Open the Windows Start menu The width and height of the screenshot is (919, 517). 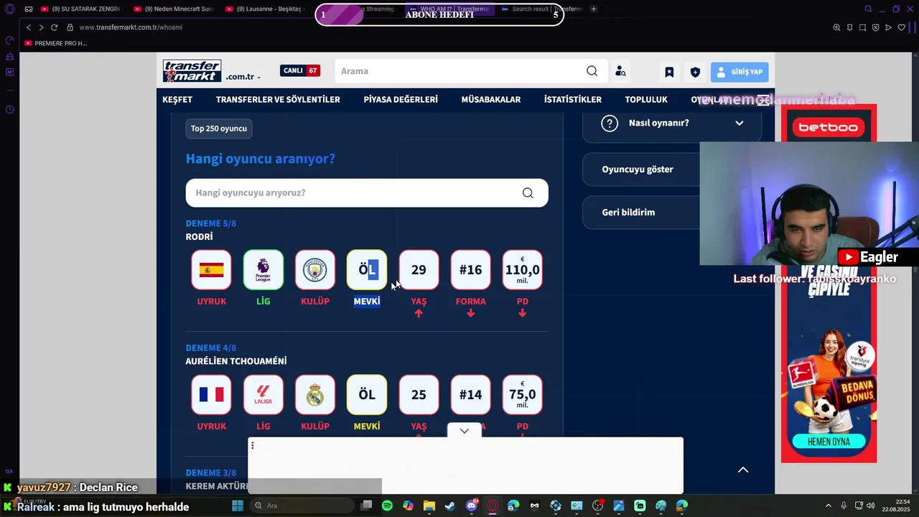(238, 506)
